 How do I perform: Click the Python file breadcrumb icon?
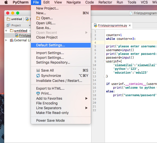27,19
